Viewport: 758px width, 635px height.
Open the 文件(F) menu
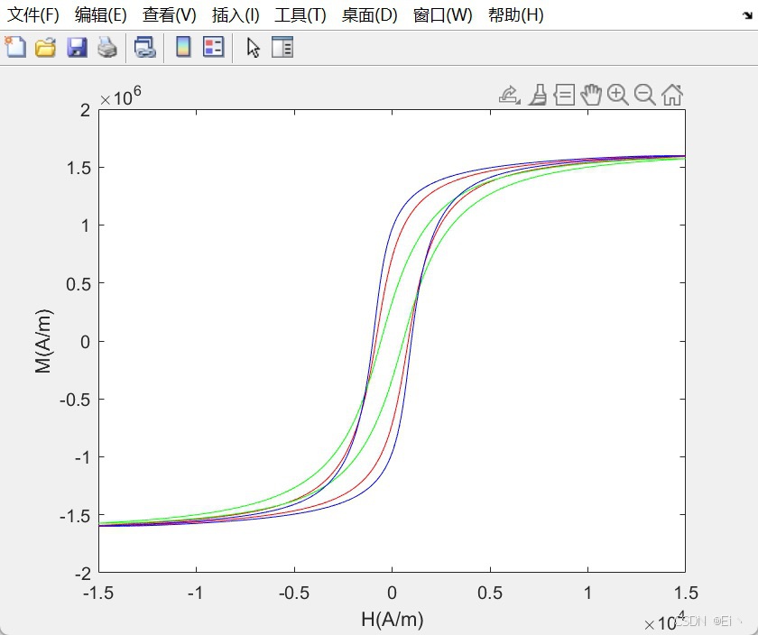click(x=32, y=15)
